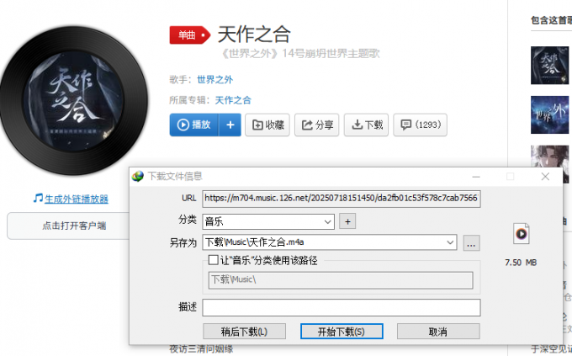Click the media file type icon in dialog
The image size is (572, 356).
(x=522, y=234)
